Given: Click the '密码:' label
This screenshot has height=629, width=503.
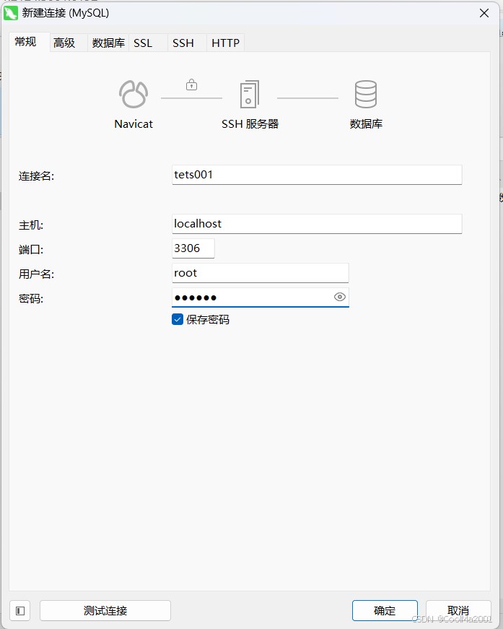Looking at the screenshot, I should [x=31, y=298].
